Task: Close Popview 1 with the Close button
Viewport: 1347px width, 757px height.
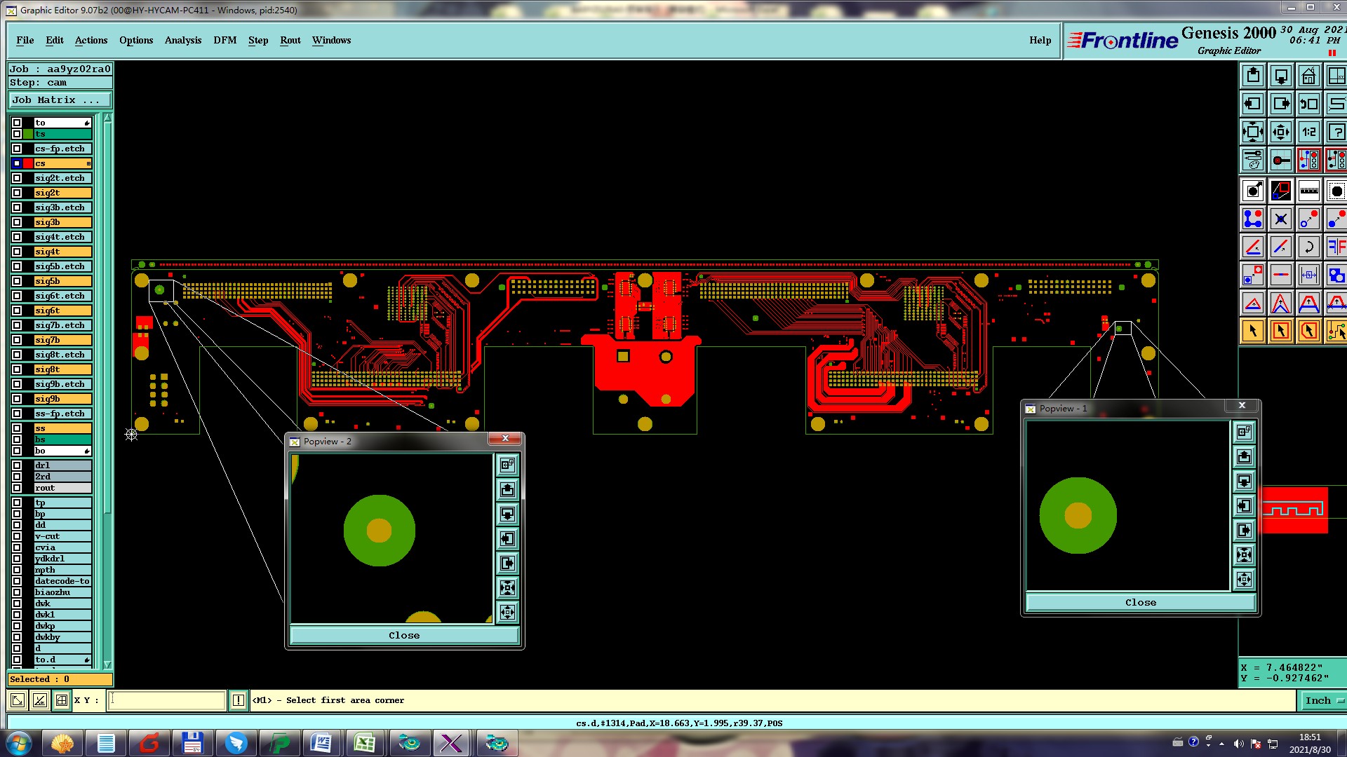Action: pos(1140,602)
